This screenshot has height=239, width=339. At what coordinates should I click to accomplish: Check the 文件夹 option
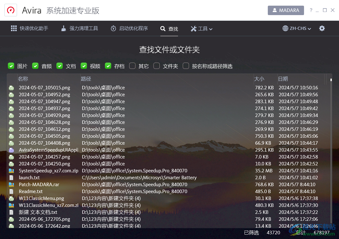click(157, 66)
